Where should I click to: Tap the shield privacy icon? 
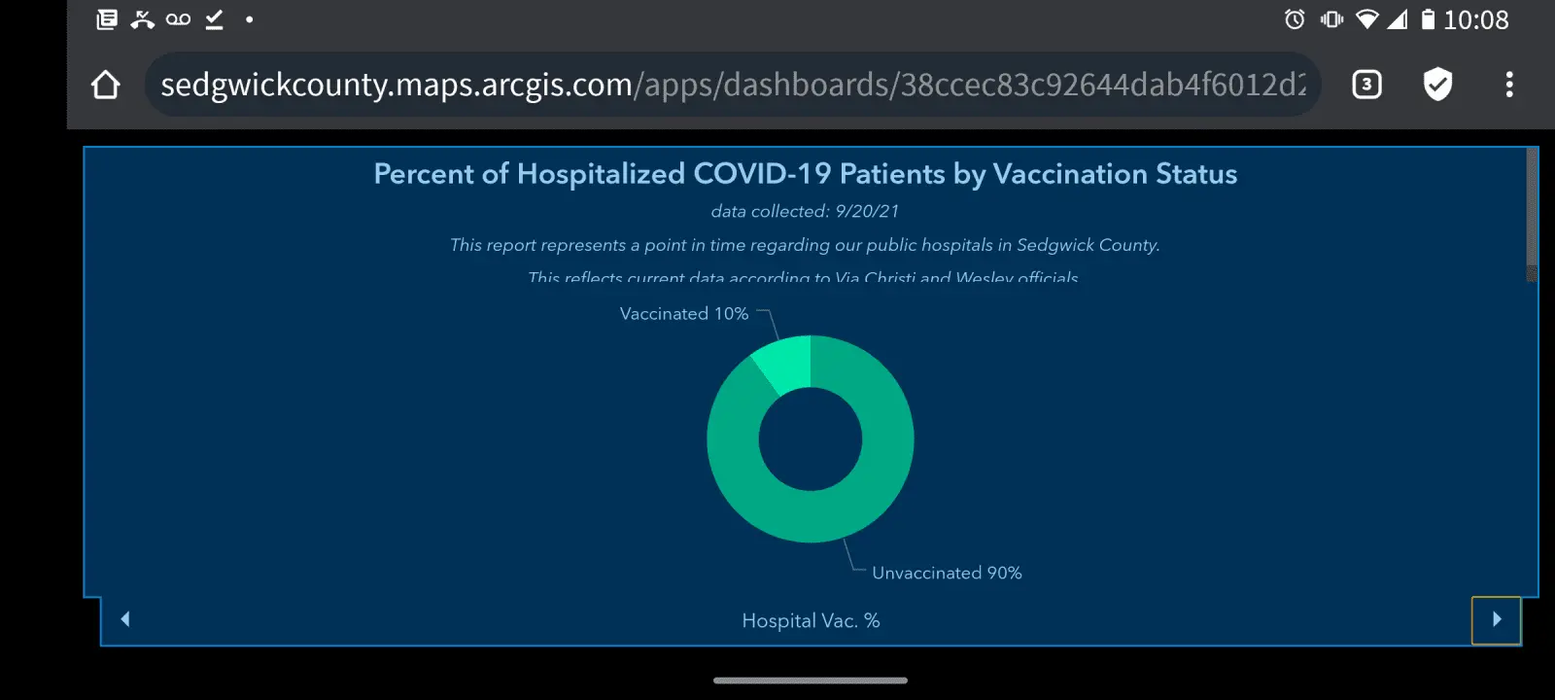1437,85
